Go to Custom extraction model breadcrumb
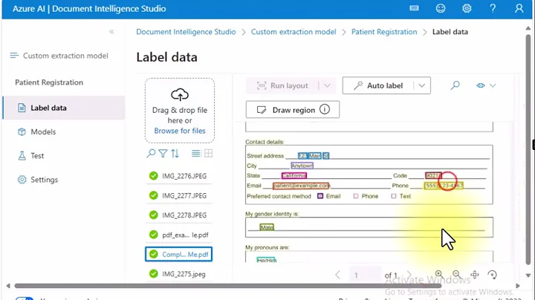 point(294,32)
